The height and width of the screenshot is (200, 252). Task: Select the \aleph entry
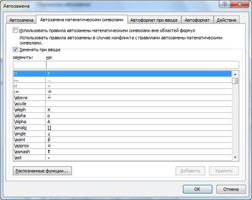coord(122,110)
